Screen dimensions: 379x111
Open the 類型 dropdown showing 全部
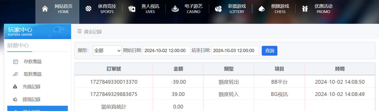point(107,51)
